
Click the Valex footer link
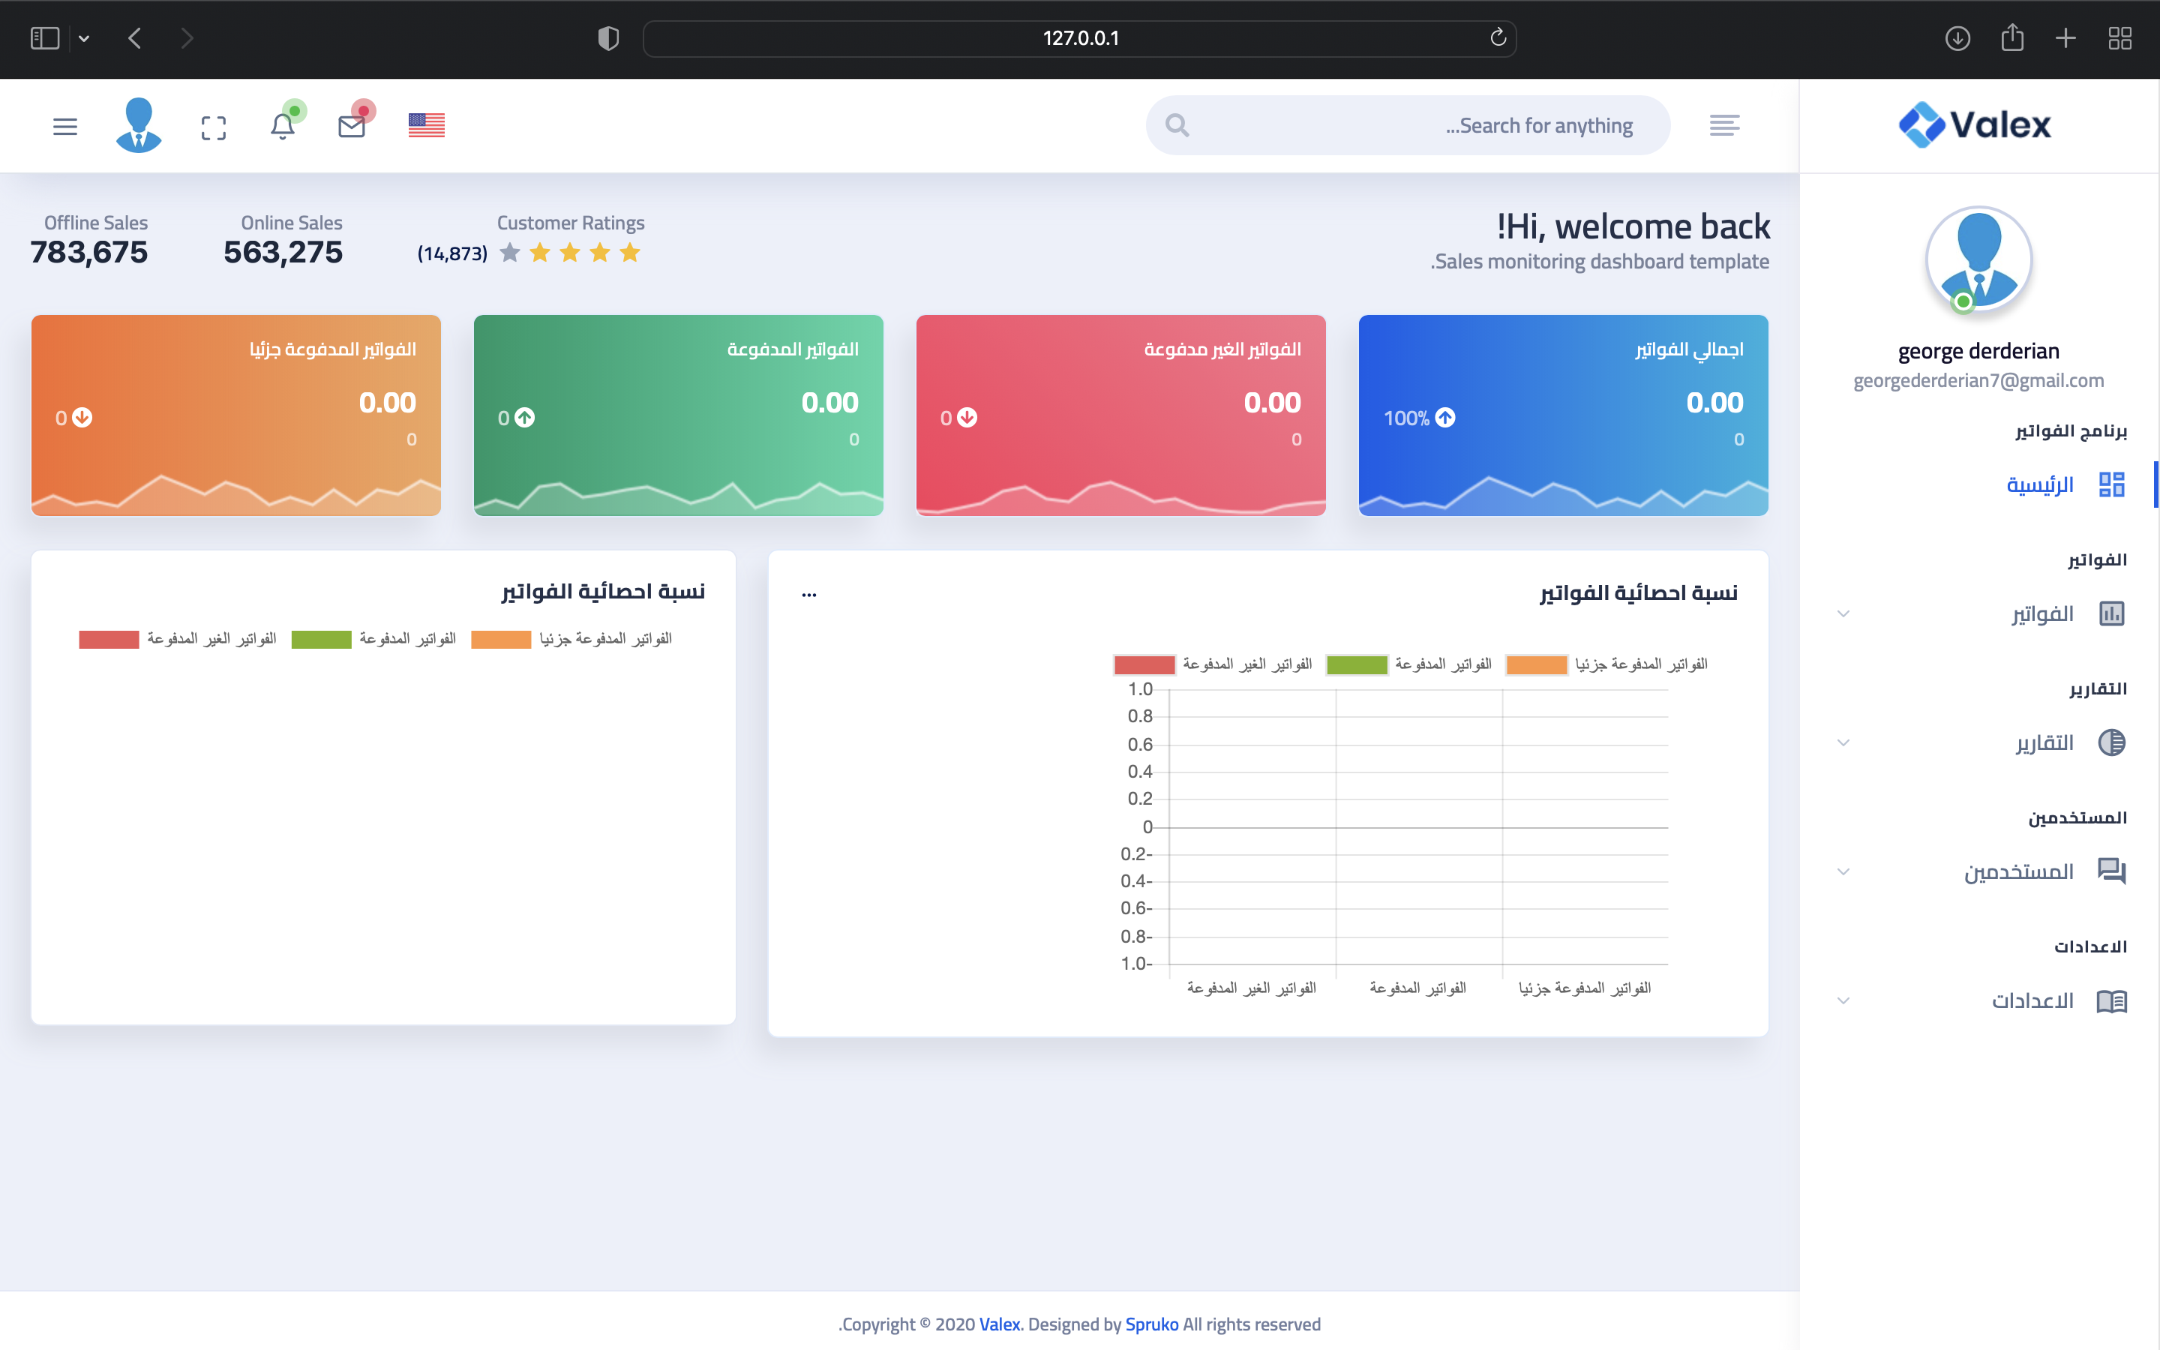pos(999,1324)
